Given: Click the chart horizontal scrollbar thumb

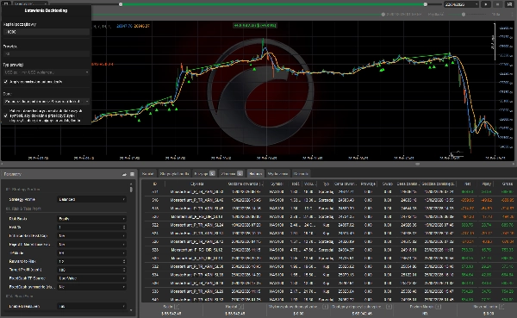Looking at the screenshot, I should point(417,164).
